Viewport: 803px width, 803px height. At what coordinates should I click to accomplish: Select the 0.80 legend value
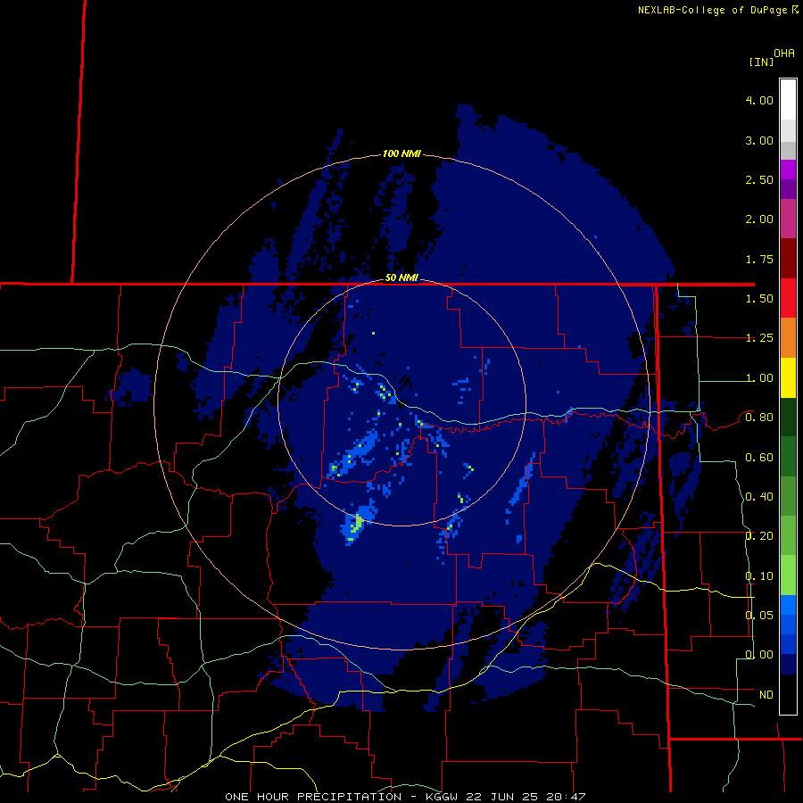[759, 418]
